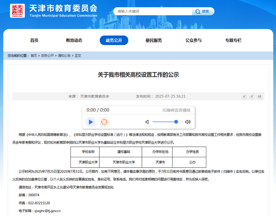Click 通知公告 breadcrumb link

click(64, 56)
